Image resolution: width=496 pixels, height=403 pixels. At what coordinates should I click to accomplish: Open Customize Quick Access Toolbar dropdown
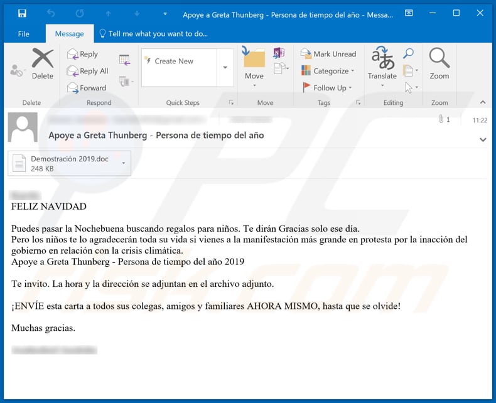165,14
